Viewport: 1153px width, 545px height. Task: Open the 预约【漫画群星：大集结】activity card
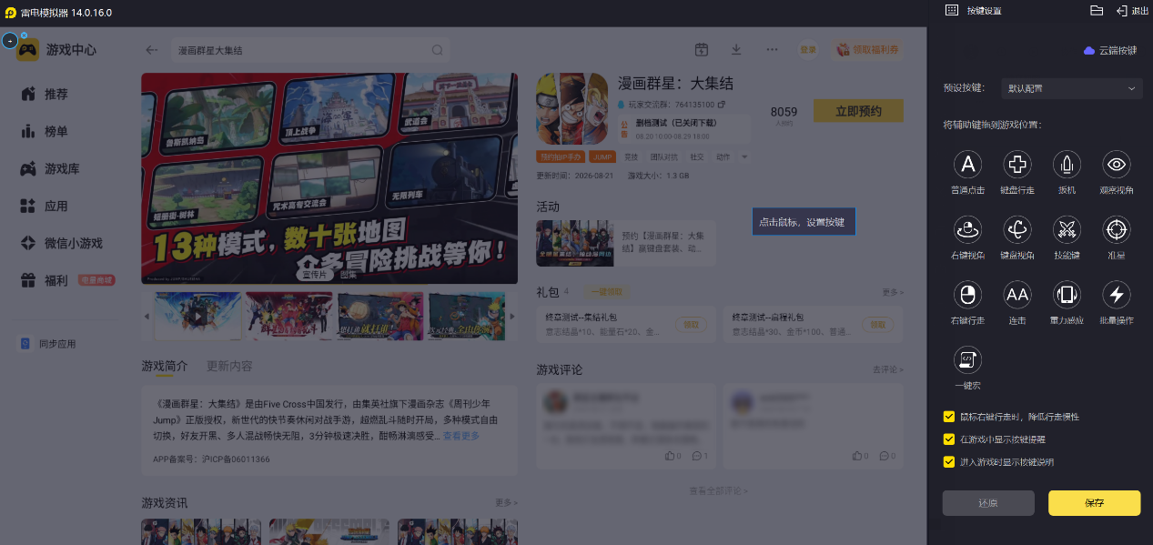point(626,242)
